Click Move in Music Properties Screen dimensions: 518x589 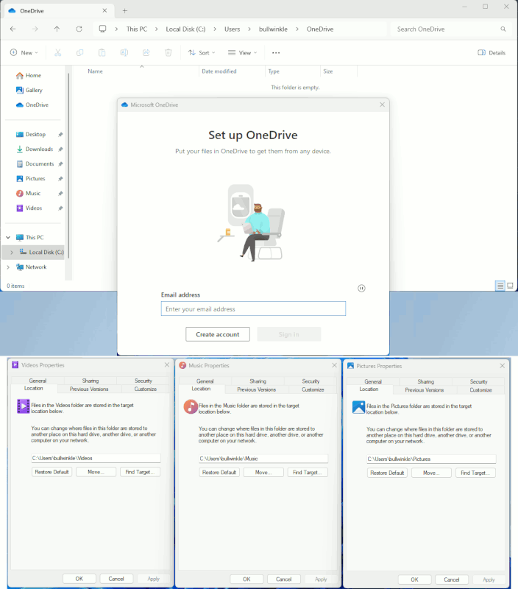tap(263, 472)
